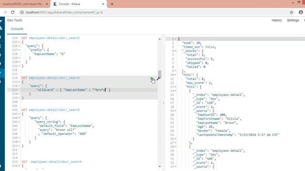Click the Dev Tools page heading
Image resolution: width=305 pixels, height=171 pixels.
[x=15, y=20]
